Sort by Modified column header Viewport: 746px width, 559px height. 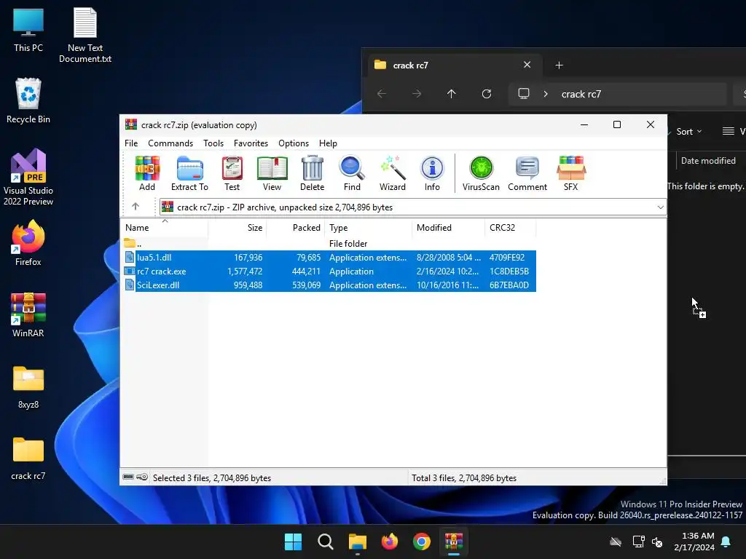pos(448,228)
